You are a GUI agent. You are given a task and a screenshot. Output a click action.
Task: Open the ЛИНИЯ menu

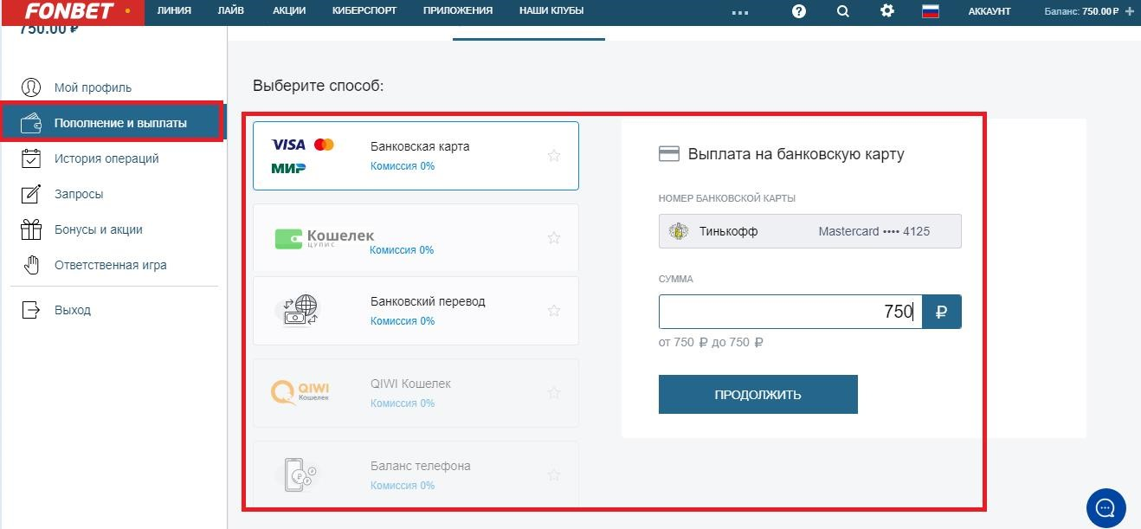[x=174, y=11]
